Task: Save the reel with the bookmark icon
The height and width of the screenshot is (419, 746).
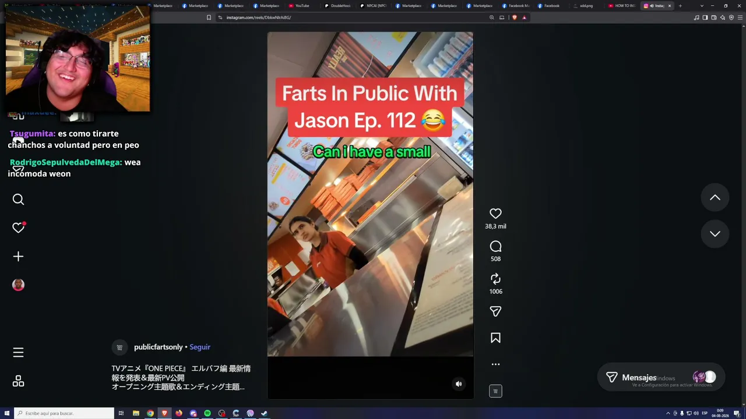Action: coord(495,338)
